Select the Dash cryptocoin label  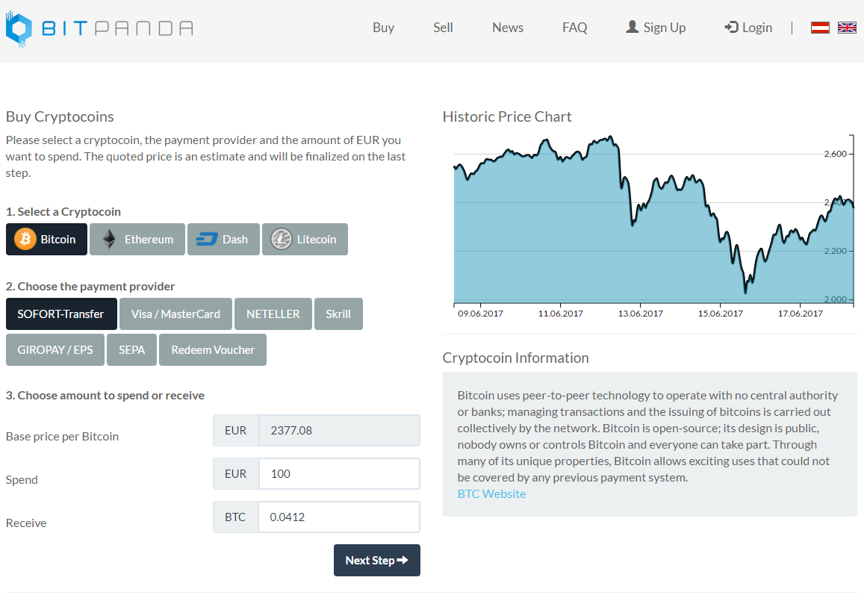tap(235, 239)
